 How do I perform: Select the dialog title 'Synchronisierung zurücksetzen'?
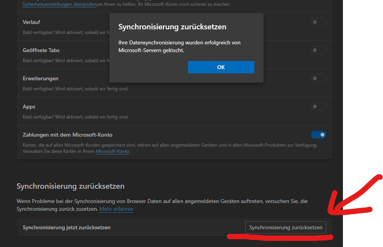pyautogui.click(x=173, y=27)
